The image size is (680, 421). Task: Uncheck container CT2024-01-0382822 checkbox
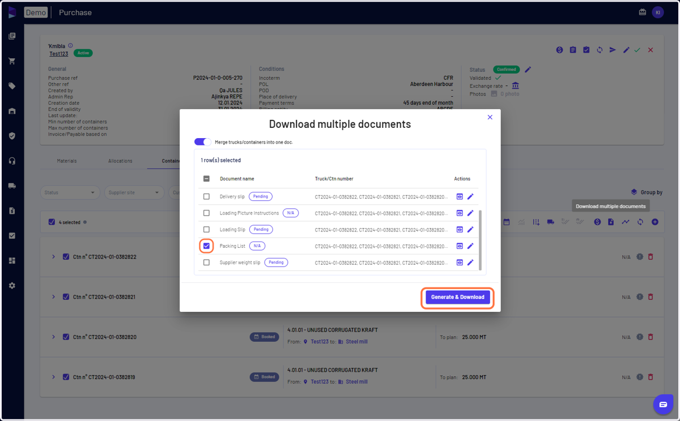66,257
